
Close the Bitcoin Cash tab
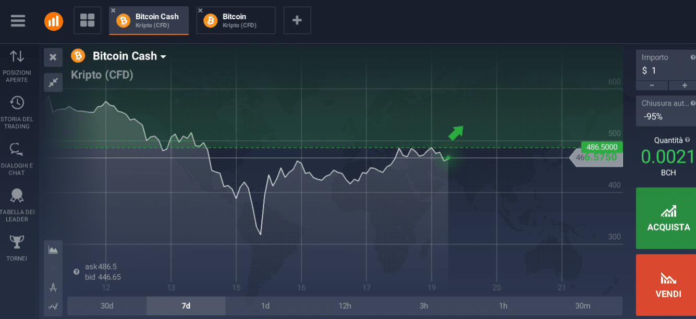tap(113, 10)
